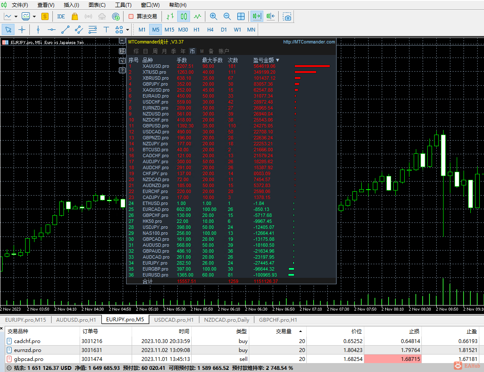Click the 移 move panel button
This screenshot has height=372, width=484.
coord(122,51)
